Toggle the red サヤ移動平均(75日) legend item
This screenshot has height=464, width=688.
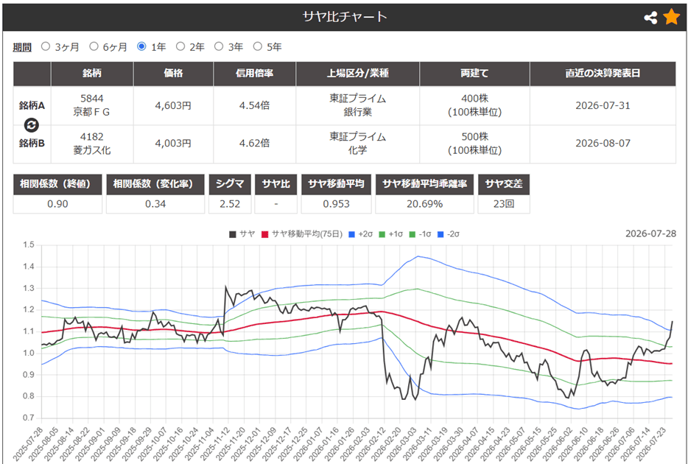(x=302, y=234)
